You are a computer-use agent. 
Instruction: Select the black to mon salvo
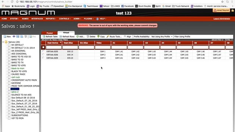tap(18, 68)
